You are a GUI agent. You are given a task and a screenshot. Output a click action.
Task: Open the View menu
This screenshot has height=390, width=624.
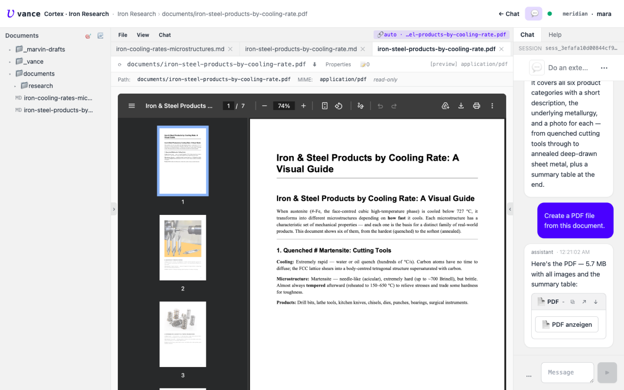143,35
